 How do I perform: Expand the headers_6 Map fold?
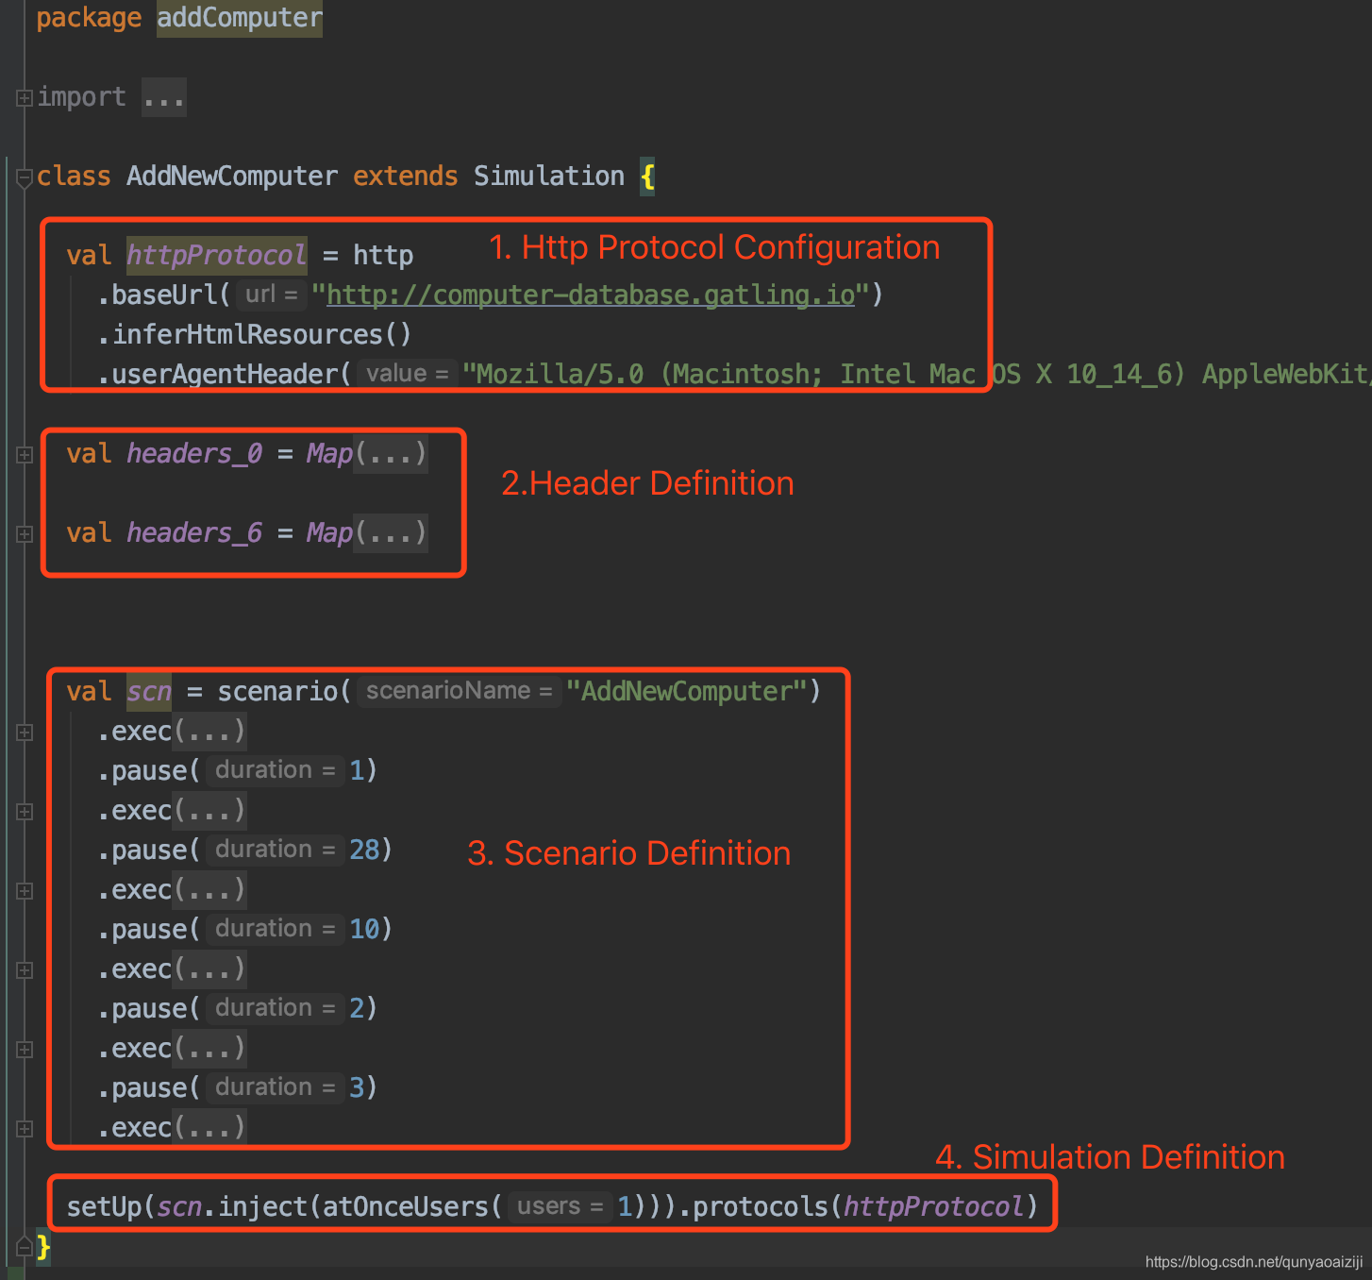point(25,534)
